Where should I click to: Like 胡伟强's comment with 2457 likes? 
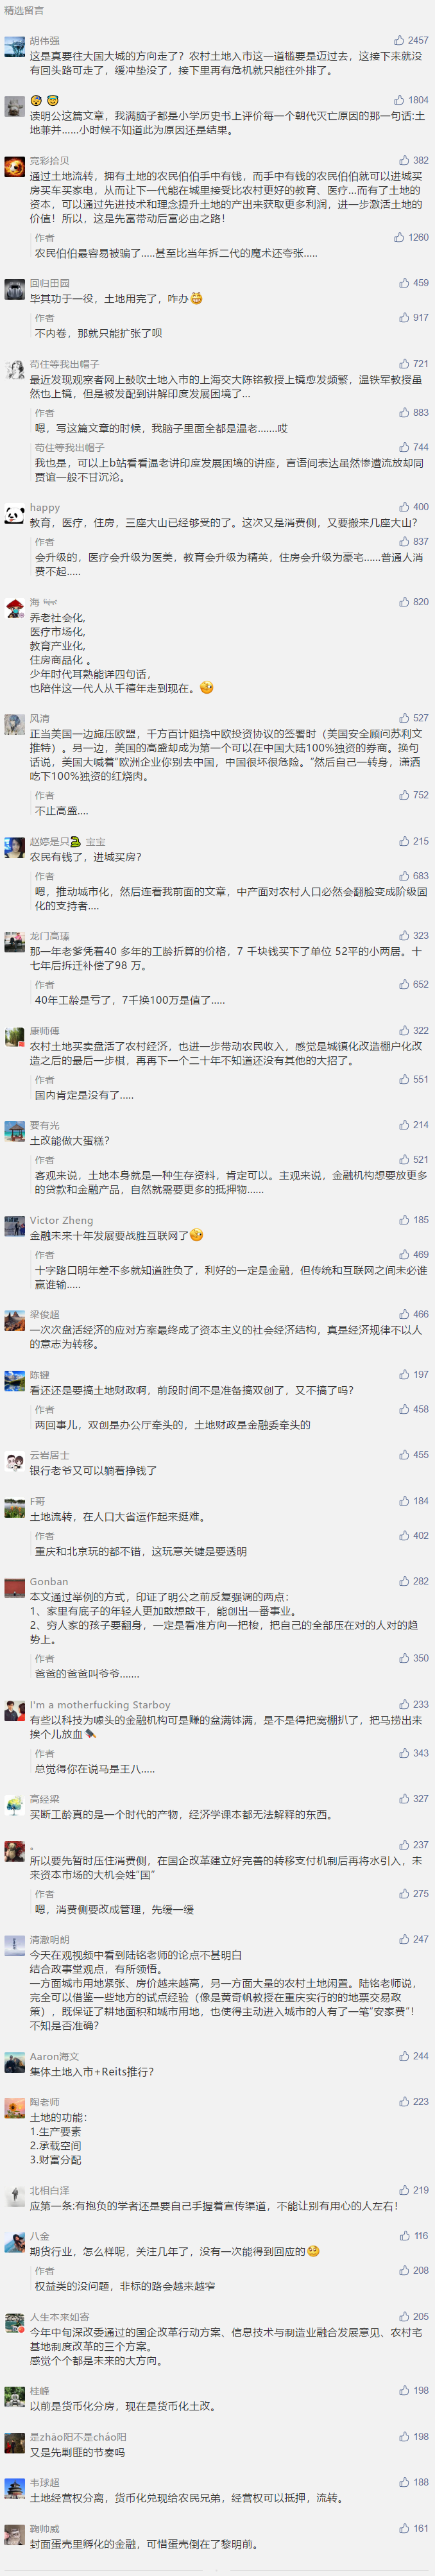pyautogui.click(x=399, y=41)
